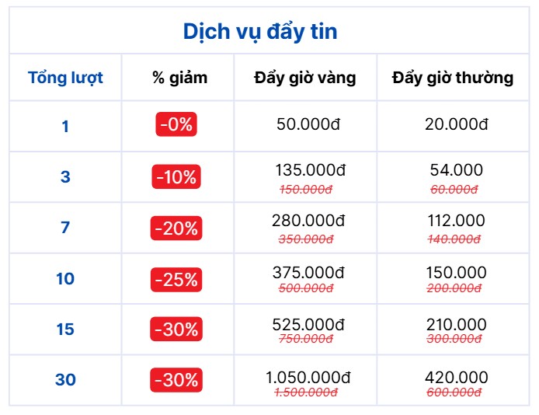Click the red -0% discount badge
Image resolution: width=539 pixels, height=415 pixels.
[176, 124]
